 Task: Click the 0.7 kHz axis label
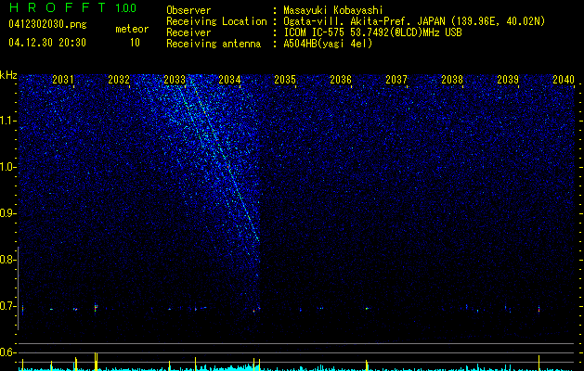[7, 306]
